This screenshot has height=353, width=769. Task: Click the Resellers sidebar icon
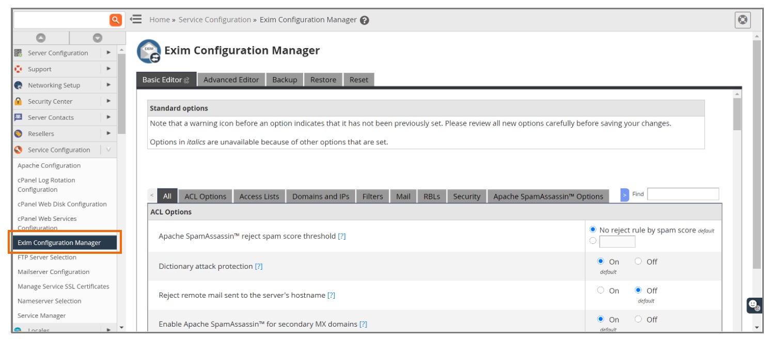(x=19, y=133)
